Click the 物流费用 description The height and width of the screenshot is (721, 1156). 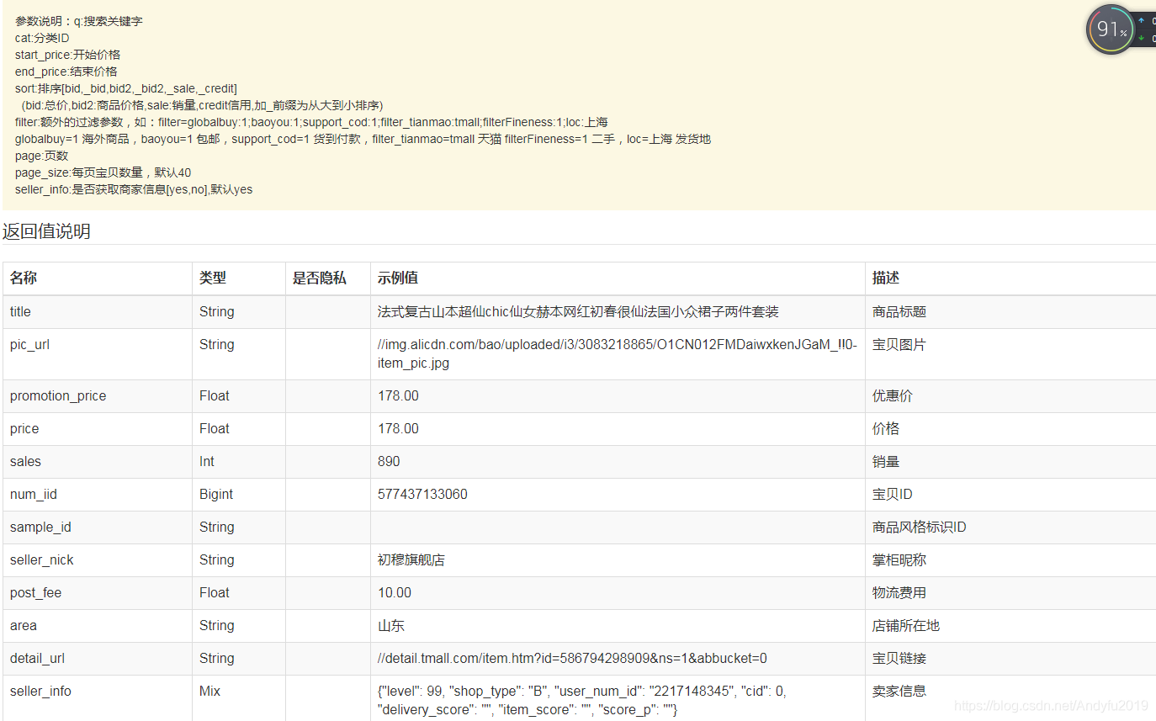(899, 593)
